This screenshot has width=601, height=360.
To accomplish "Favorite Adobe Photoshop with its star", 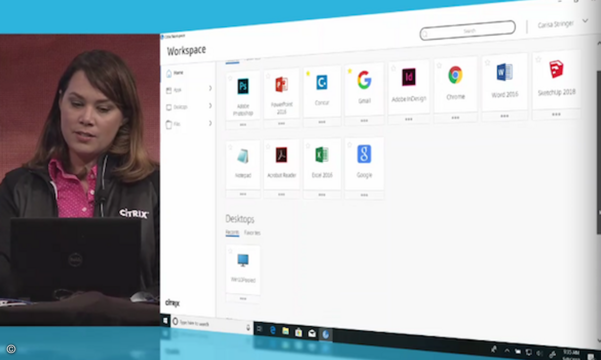I will click(230, 78).
